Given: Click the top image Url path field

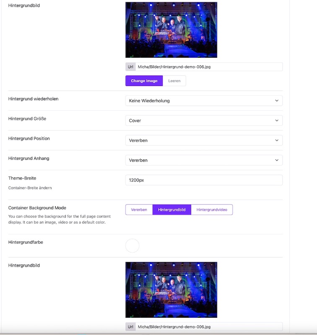Looking at the screenshot, I should (209, 67).
